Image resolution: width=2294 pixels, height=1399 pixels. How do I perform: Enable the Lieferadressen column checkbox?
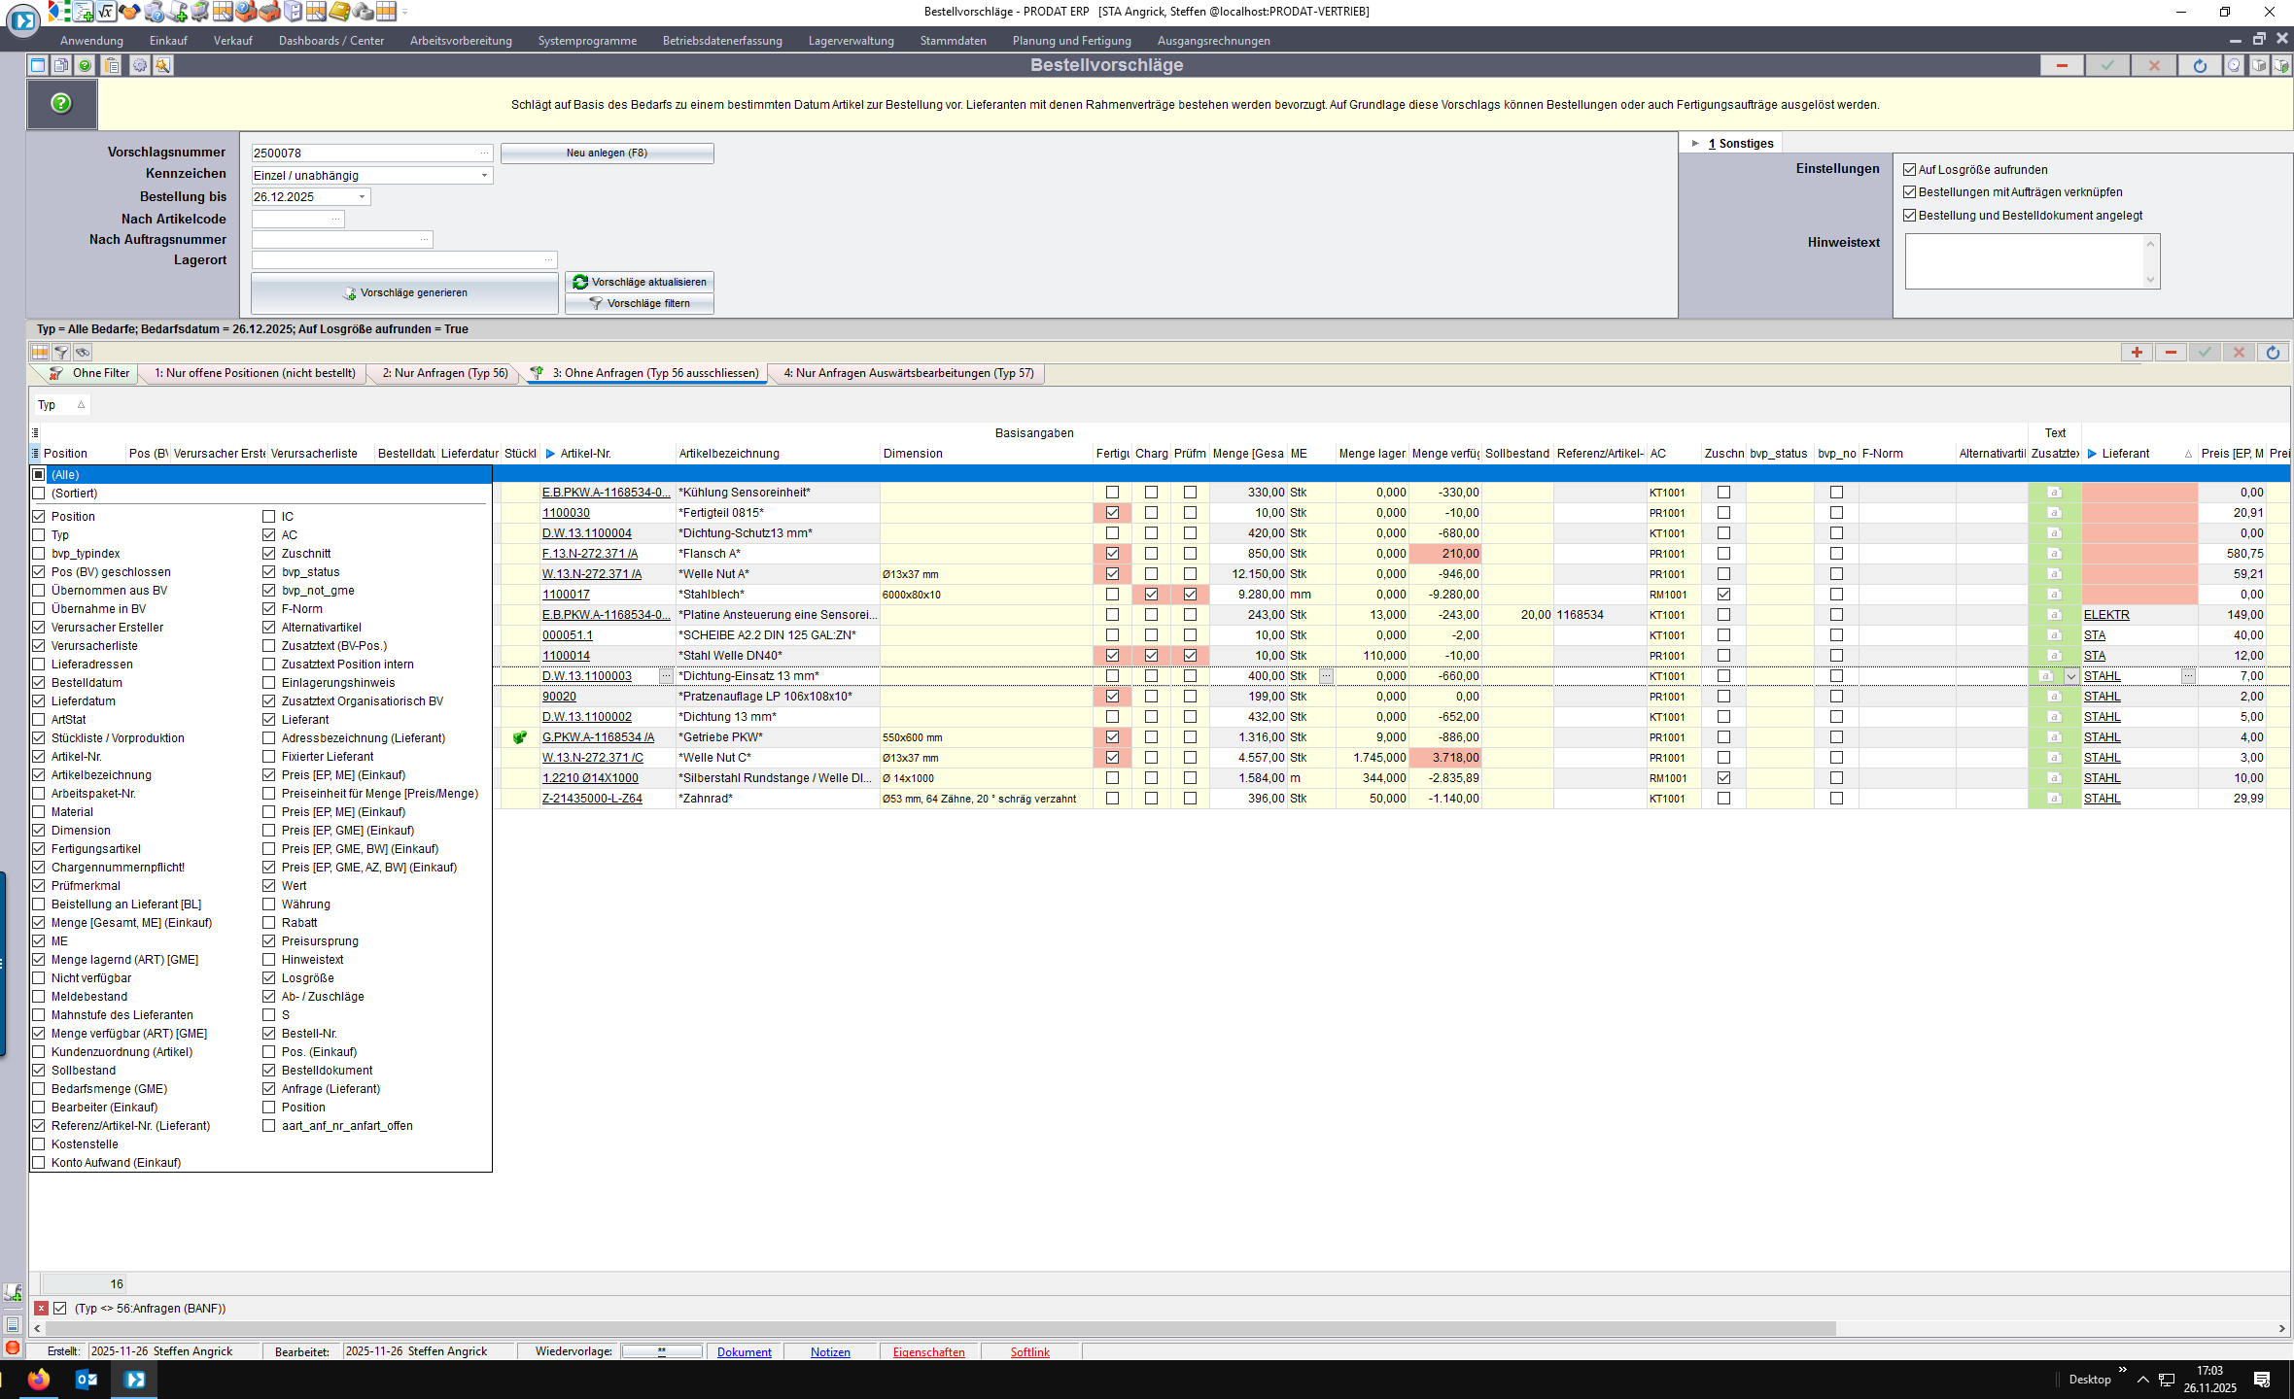(39, 665)
